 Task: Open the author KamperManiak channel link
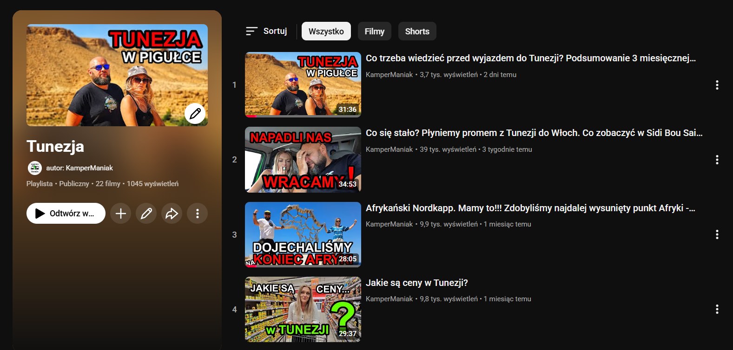79,168
